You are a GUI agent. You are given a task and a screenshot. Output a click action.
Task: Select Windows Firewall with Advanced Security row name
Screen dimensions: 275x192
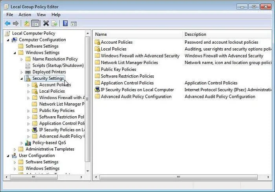click(x=140, y=56)
